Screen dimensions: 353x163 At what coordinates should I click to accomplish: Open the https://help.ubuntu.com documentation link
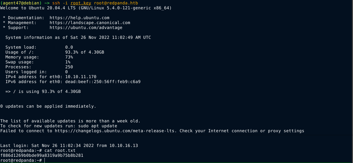click(x=79, y=18)
